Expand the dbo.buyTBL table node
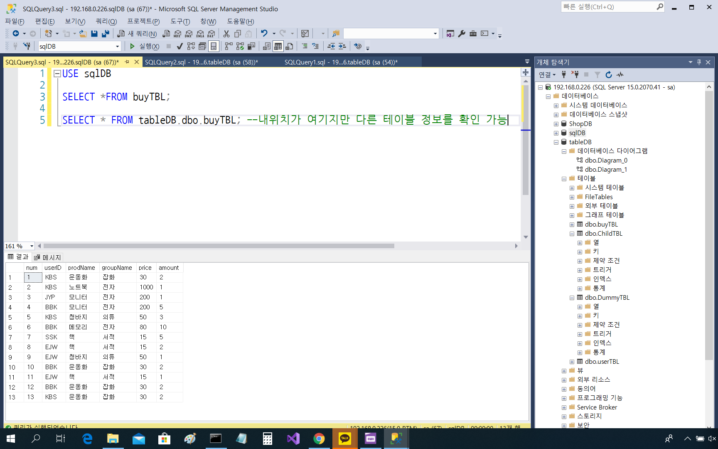The image size is (718, 449). click(572, 224)
